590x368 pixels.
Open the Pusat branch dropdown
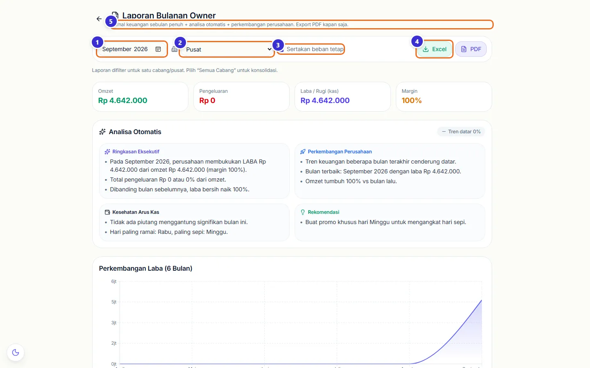click(x=227, y=49)
